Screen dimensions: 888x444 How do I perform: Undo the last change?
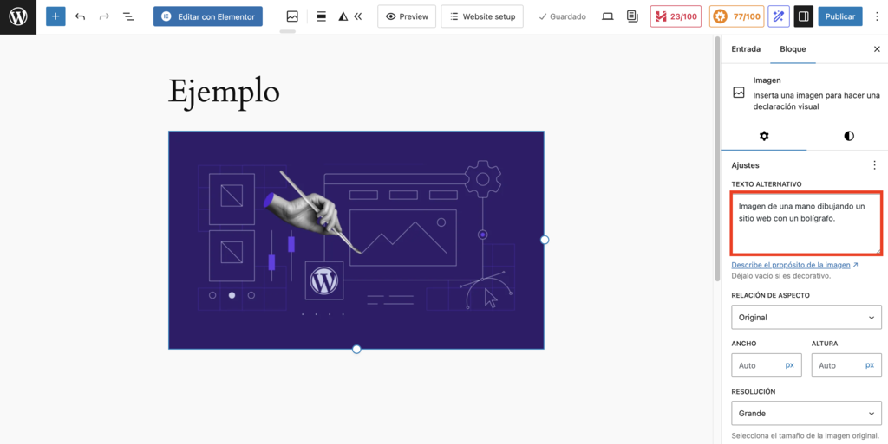pyautogui.click(x=80, y=16)
